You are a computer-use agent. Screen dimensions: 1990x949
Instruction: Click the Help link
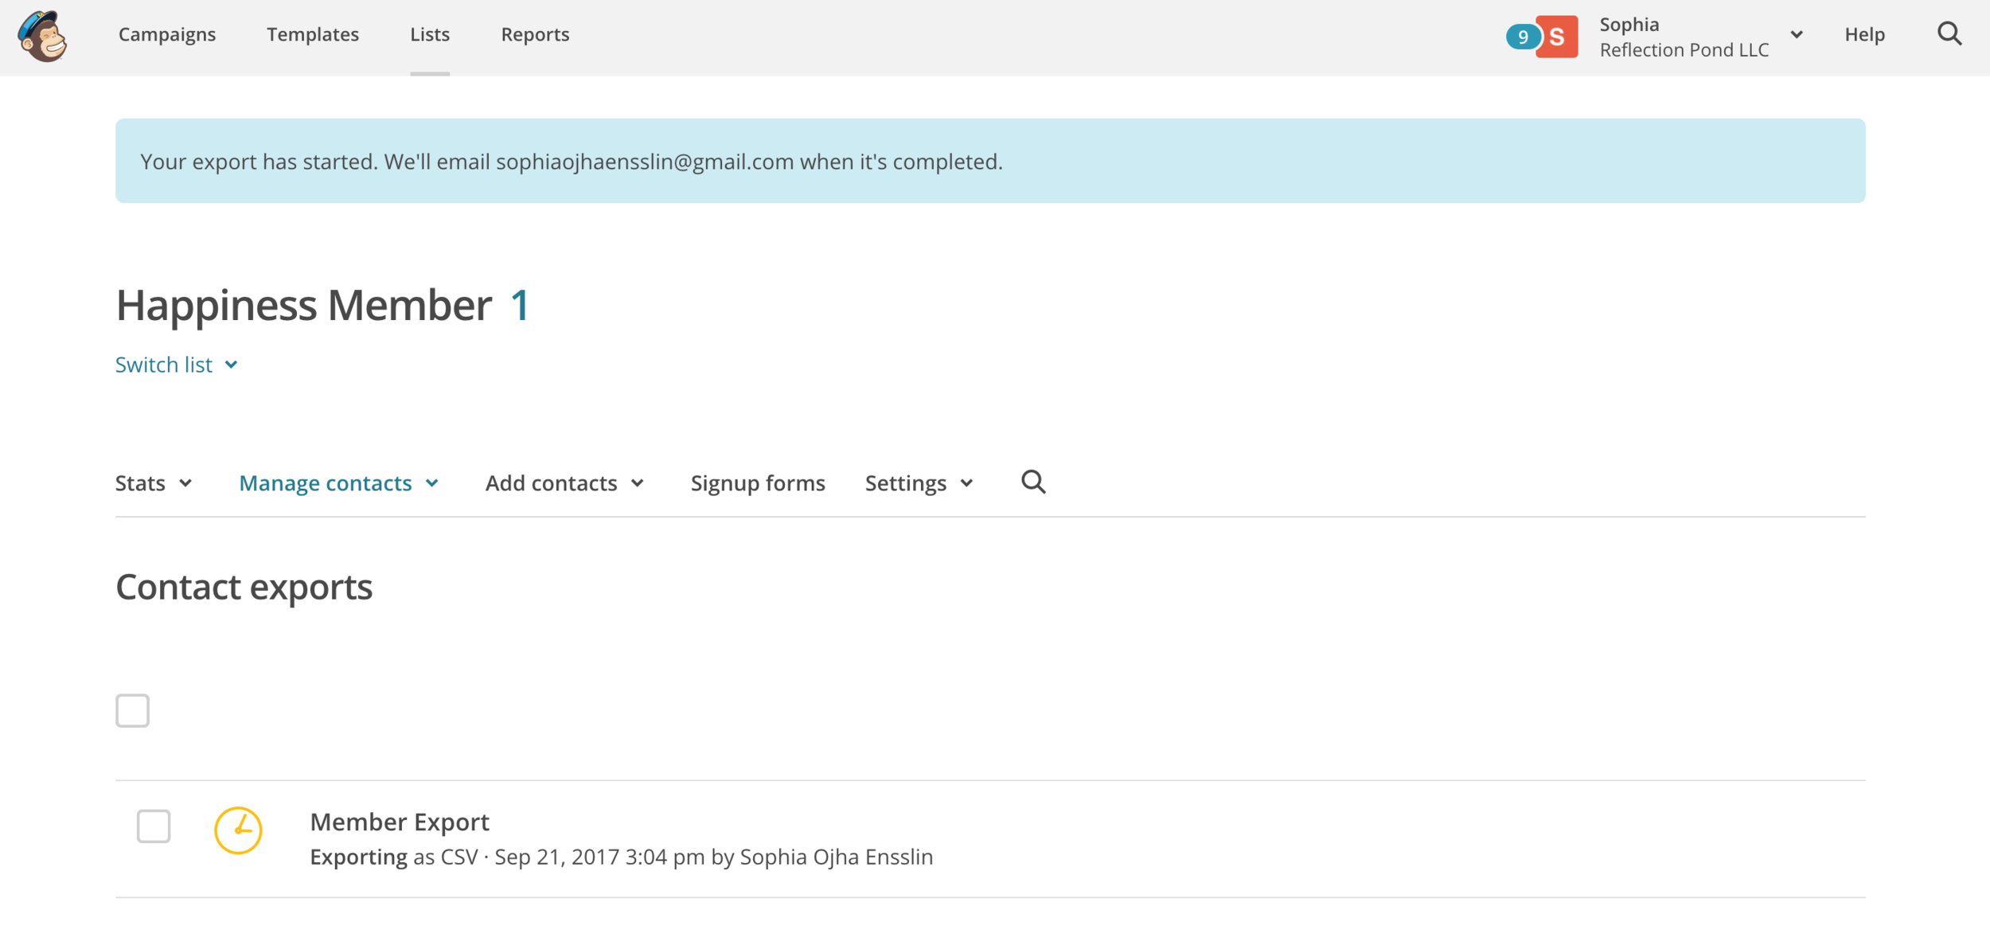pos(1864,34)
